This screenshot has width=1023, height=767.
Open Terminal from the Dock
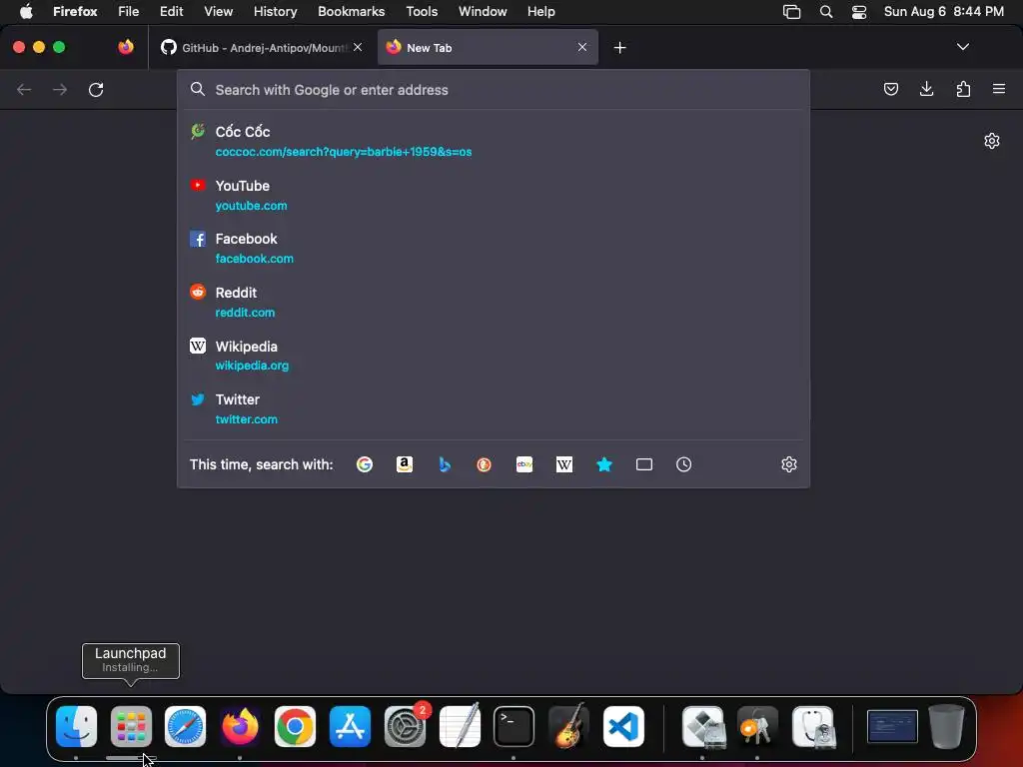pos(514,726)
